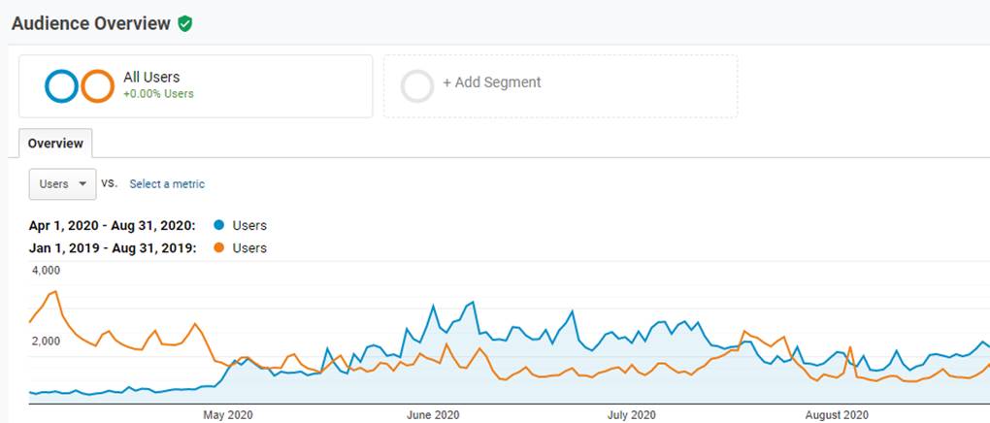990x423 pixels.
Task: Click the empty gray Add Segment circle
Action: coord(417,86)
